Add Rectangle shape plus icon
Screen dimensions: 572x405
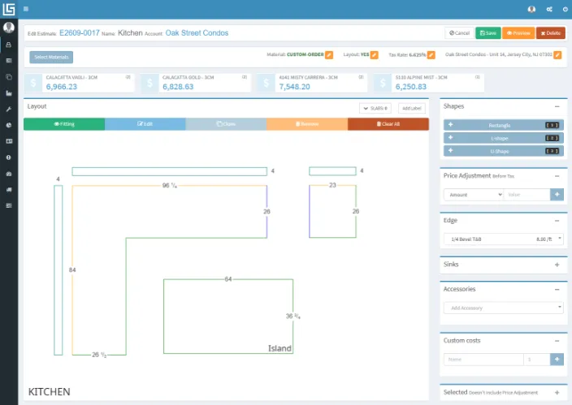[450, 125]
